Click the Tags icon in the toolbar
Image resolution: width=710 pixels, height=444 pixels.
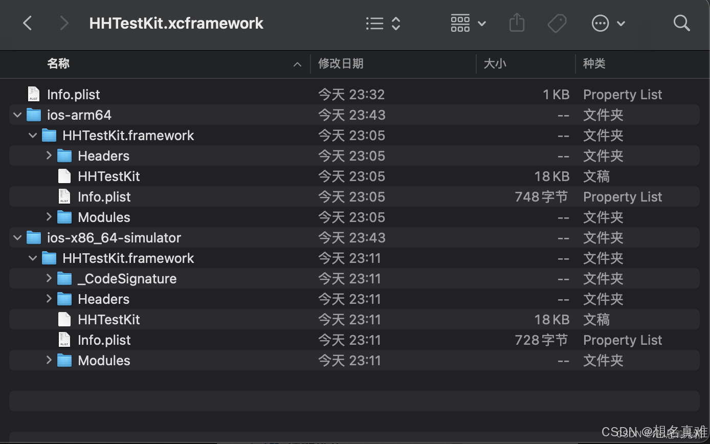coord(557,23)
